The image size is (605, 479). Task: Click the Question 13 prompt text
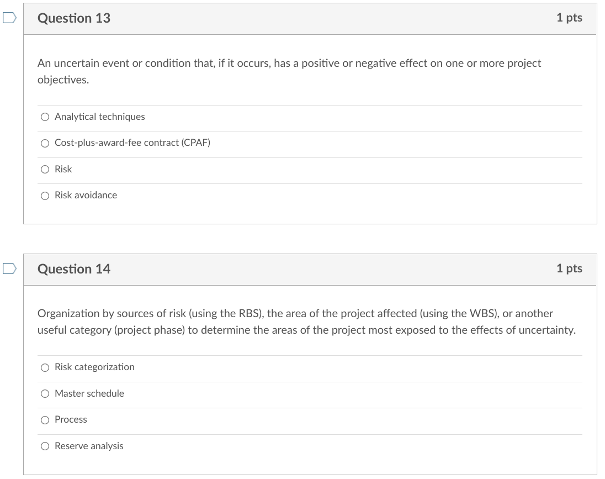[287, 71]
